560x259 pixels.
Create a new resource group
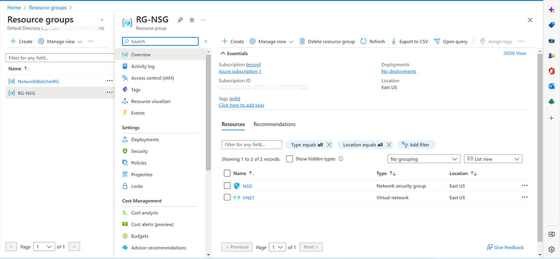21,42
